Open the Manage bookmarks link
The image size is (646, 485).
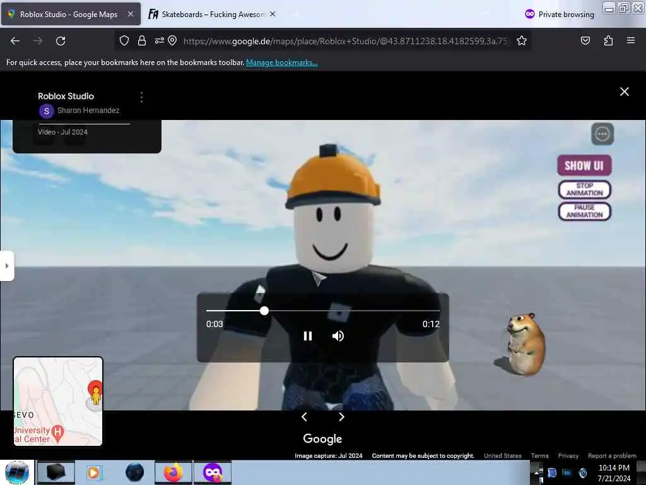pos(282,63)
